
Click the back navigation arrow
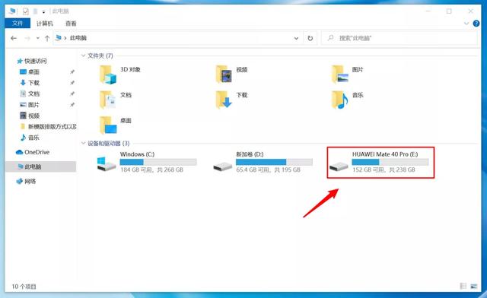14,38
